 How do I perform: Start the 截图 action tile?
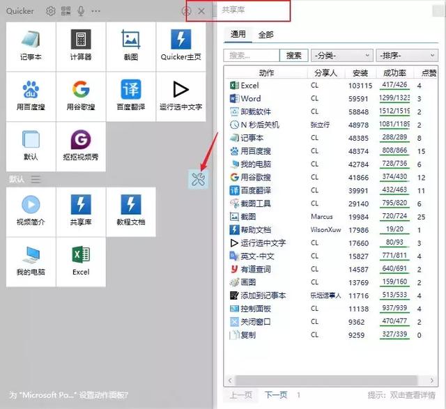point(131,47)
